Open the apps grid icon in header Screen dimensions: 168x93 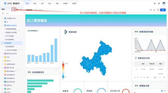(x=155, y=3)
